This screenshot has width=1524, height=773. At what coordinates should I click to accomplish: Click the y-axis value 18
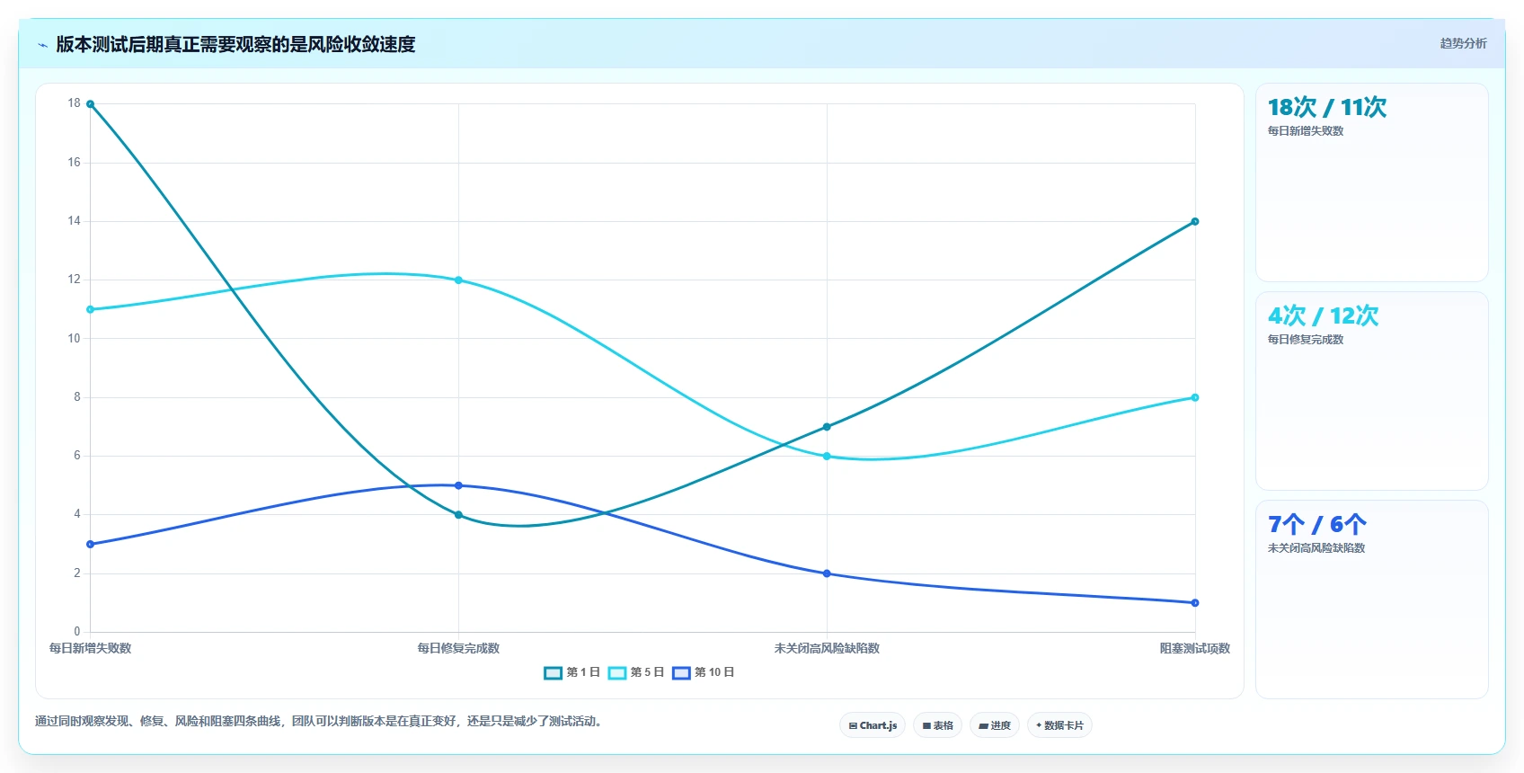74,103
